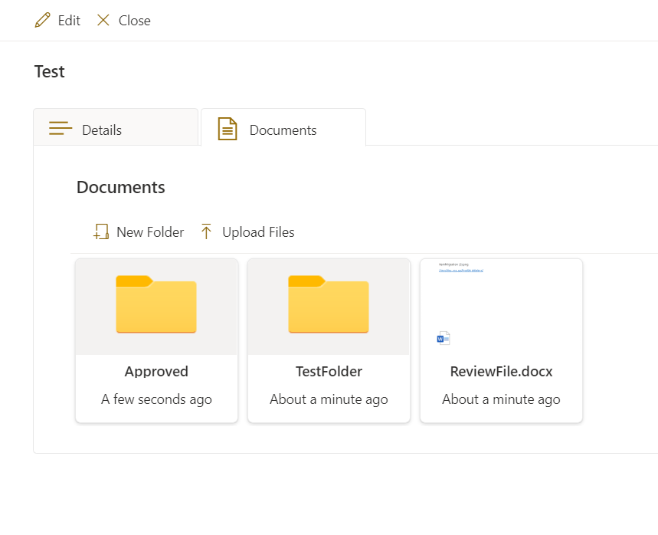Click the Approved folder name

coord(156,372)
